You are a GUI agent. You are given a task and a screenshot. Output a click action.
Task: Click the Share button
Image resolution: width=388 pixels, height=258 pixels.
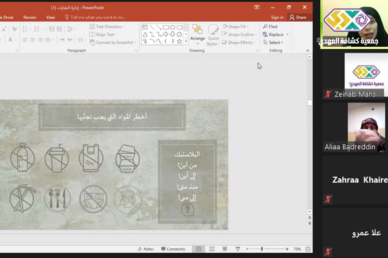[298, 17]
